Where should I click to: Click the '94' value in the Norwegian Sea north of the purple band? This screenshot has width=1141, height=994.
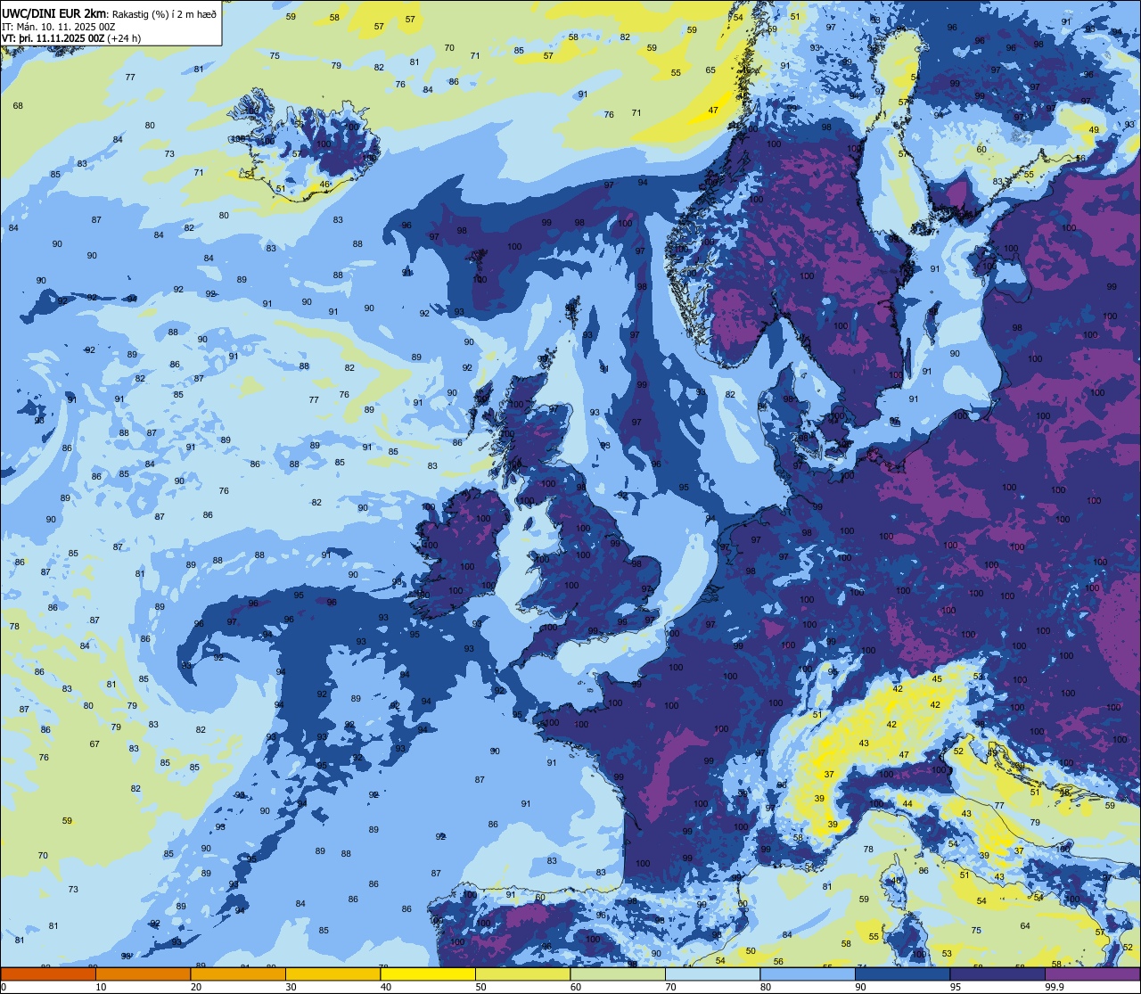(x=643, y=183)
